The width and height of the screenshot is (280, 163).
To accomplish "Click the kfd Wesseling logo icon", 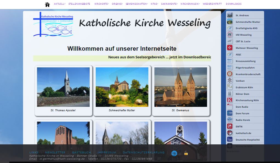I will 230,35.
